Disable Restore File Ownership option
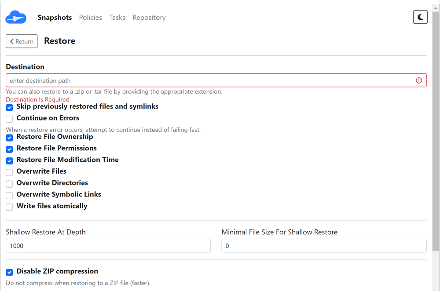The image size is (440, 291). [9, 138]
